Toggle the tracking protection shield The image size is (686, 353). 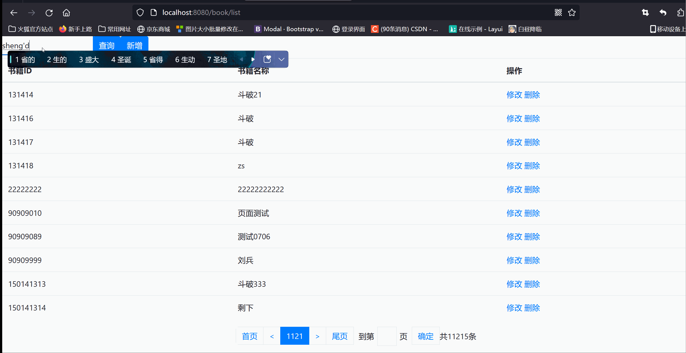[140, 12]
